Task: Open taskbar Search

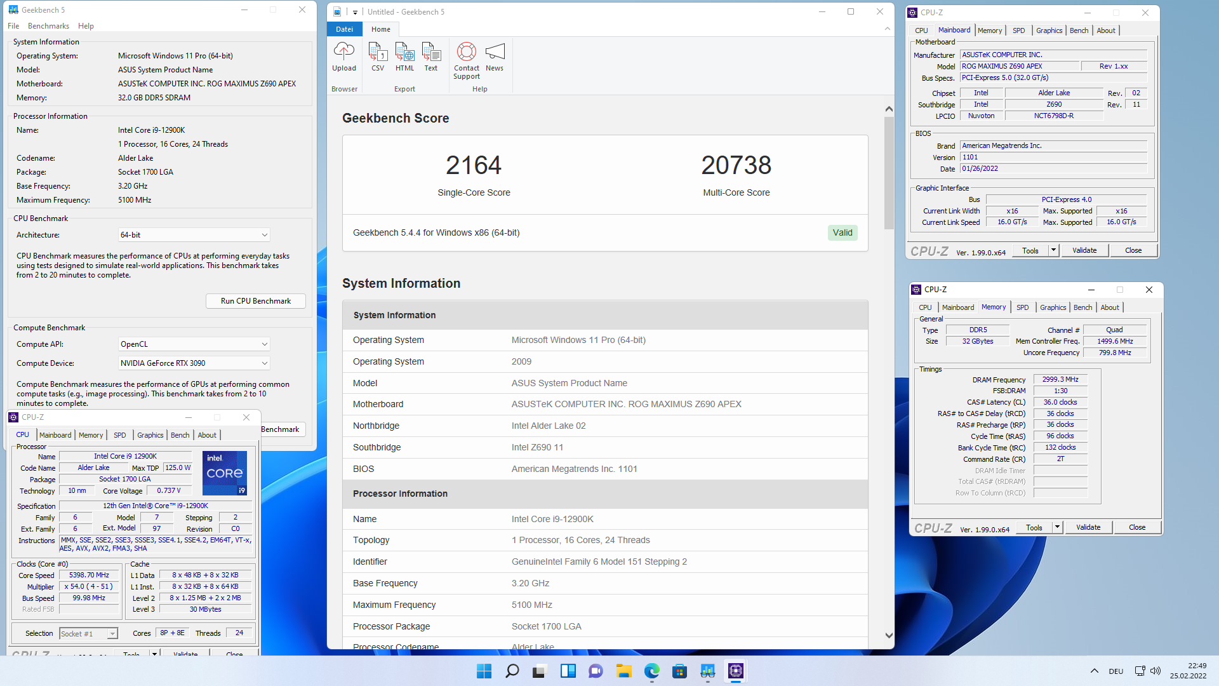Action: click(x=512, y=671)
